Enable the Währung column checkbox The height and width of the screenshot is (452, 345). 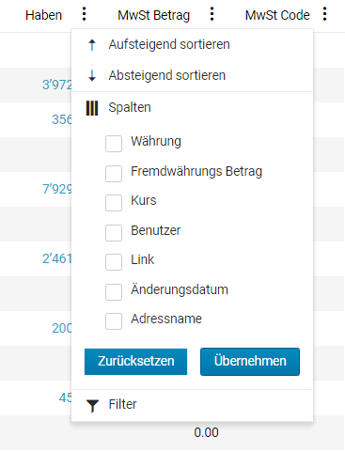click(114, 144)
